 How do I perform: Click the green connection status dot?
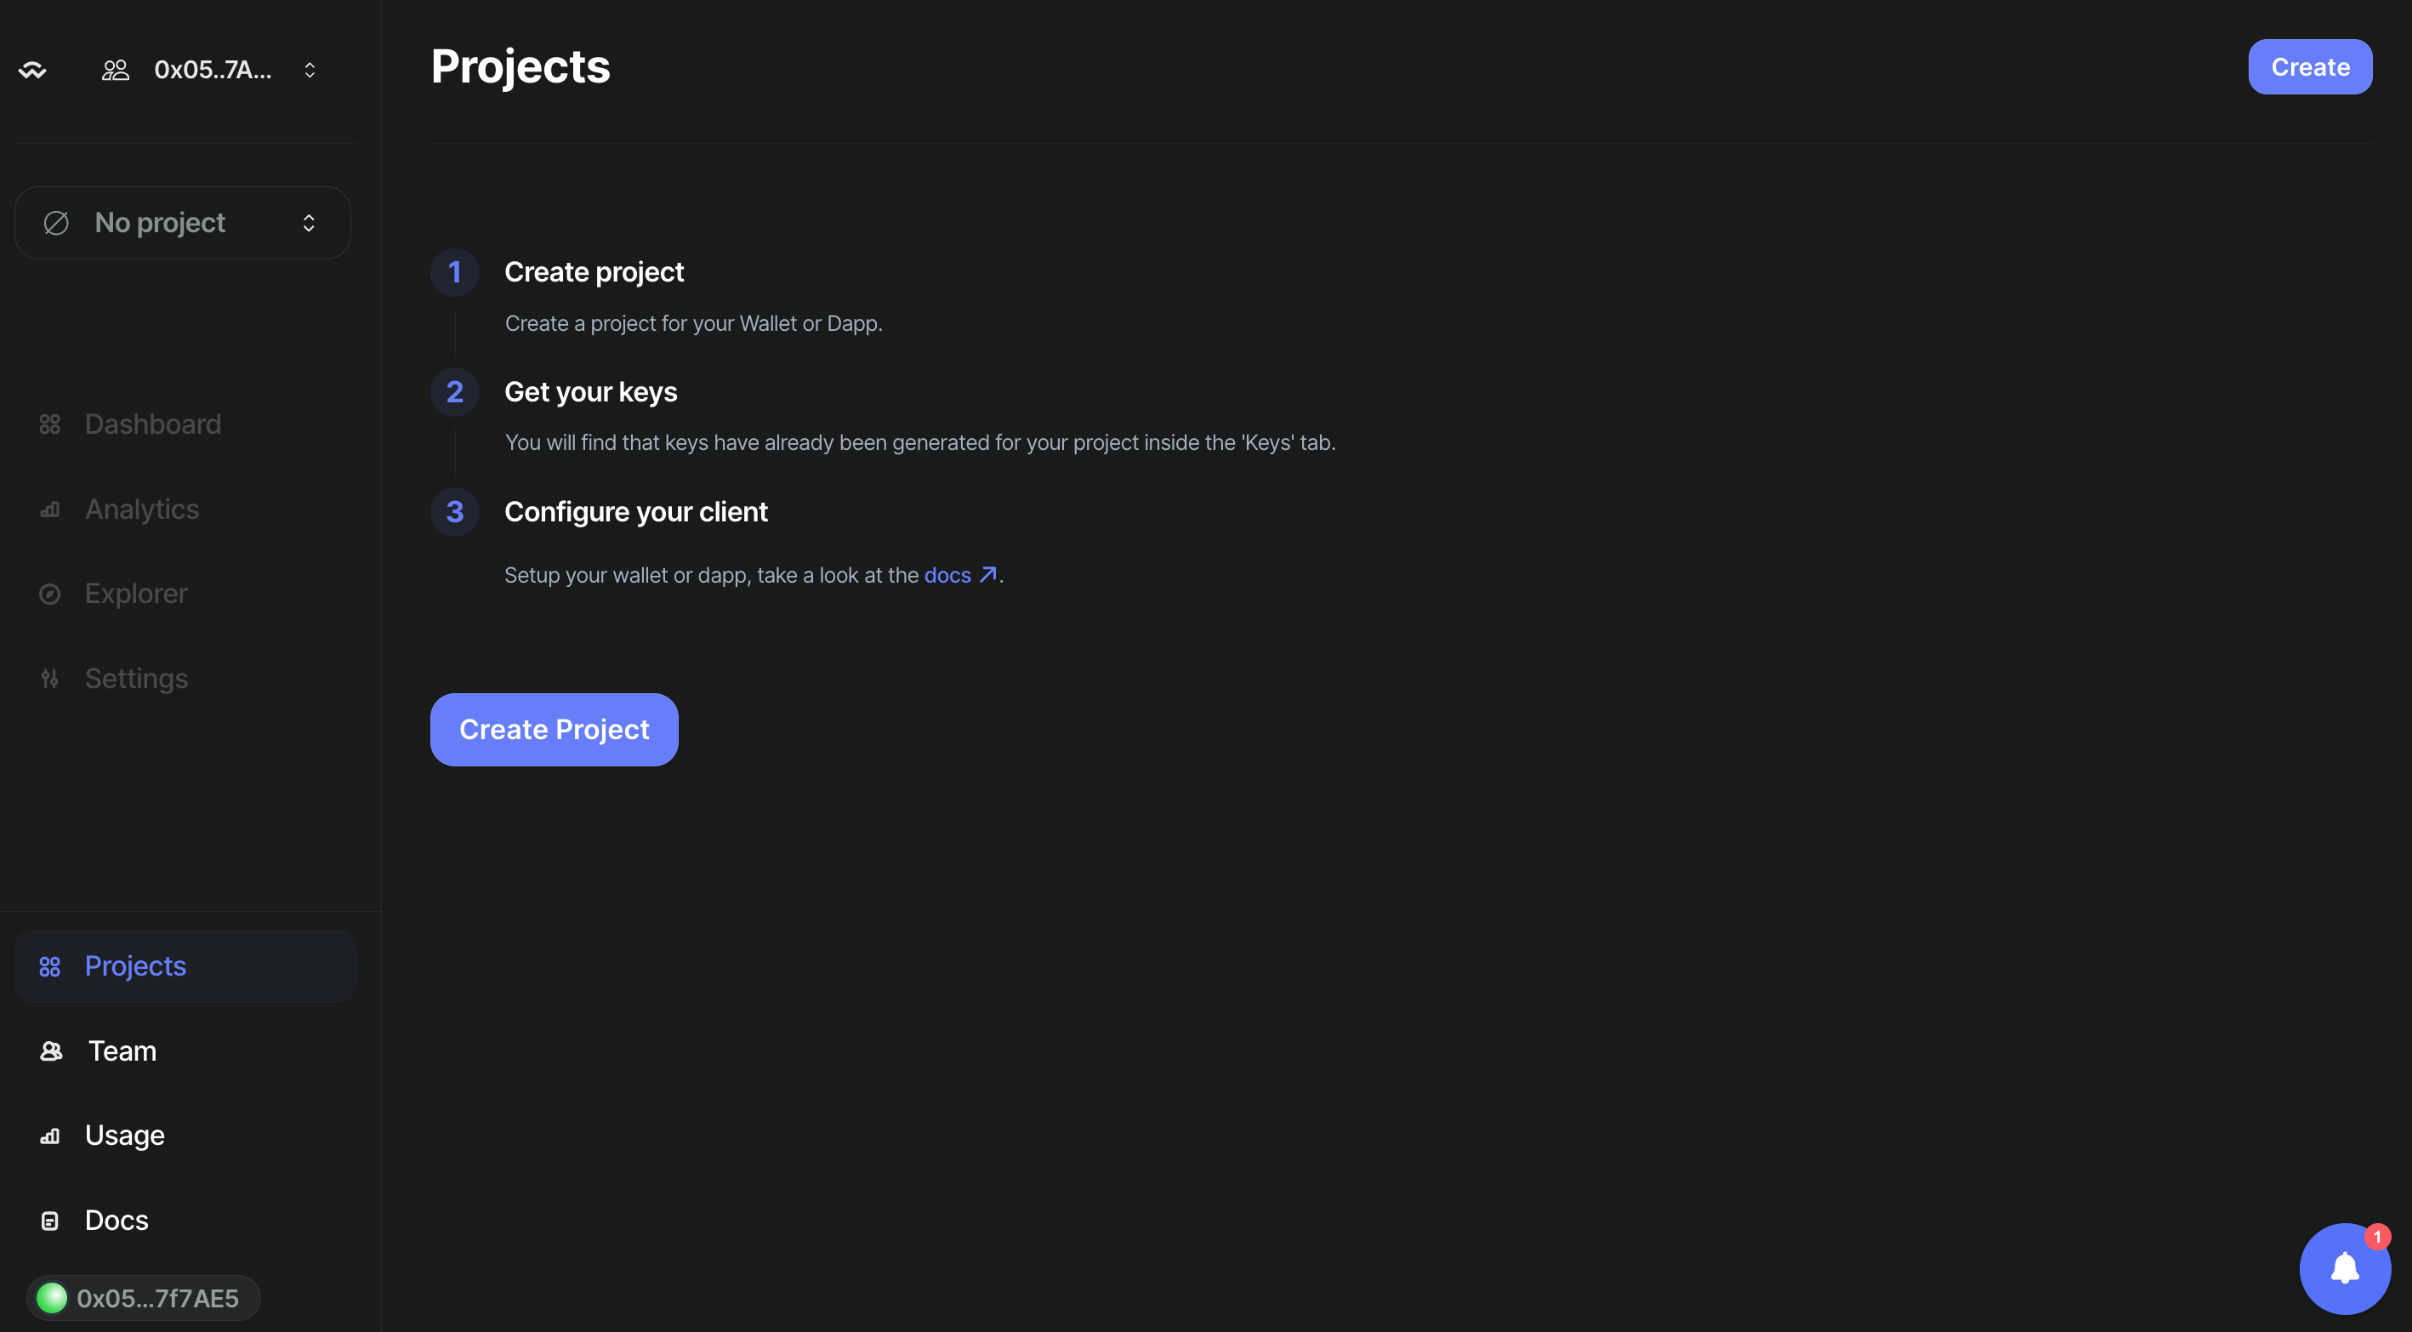click(53, 1298)
